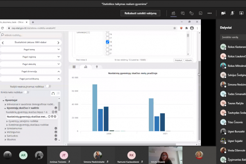Toggle Rinktis kelis rodiklius switch
The width and height of the screenshot is (246, 164).
[27, 92]
